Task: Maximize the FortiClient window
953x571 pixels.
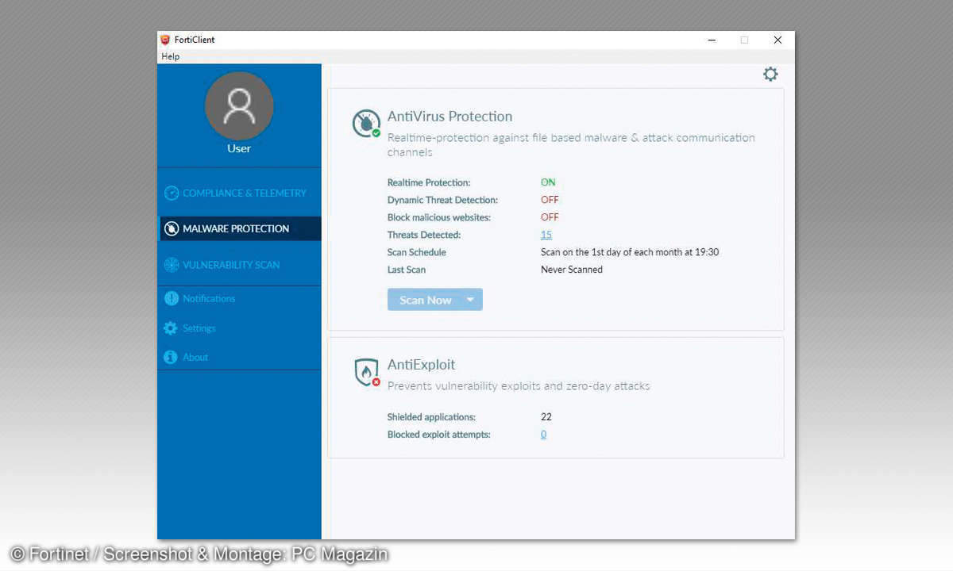Action: (744, 40)
